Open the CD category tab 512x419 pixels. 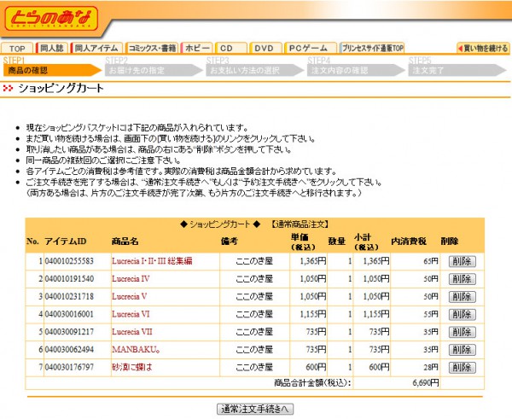(x=227, y=49)
